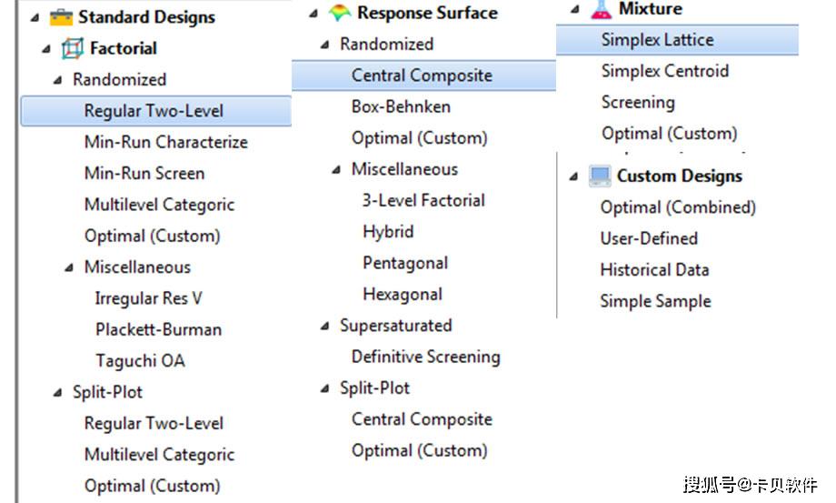836x503 pixels.
Task: Collapse the Custom Designs group arrow
Action: [573, 176]
